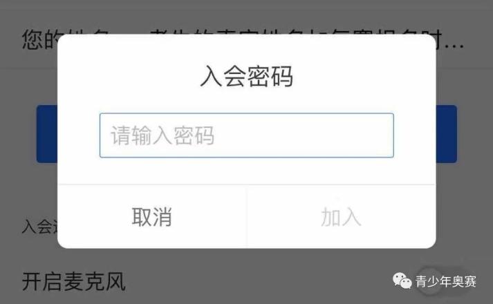Tap the 取消 button to dismiss dialog
This screenshot has width=493, height=304.
152,217
